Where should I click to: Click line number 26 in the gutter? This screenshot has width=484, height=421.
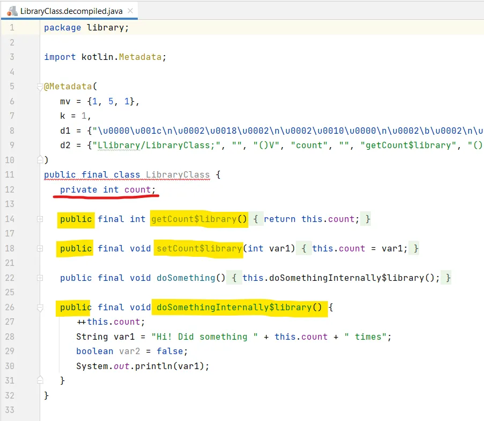(x=12, y=308)
